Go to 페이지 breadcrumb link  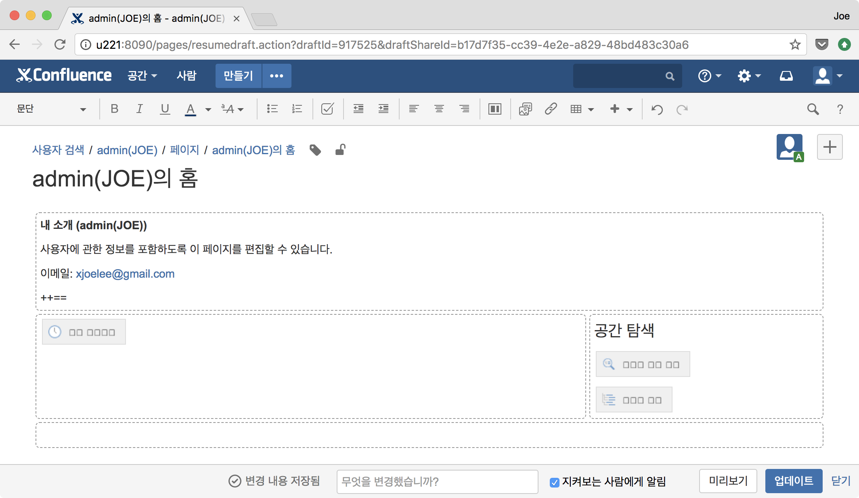coord(184,150)
